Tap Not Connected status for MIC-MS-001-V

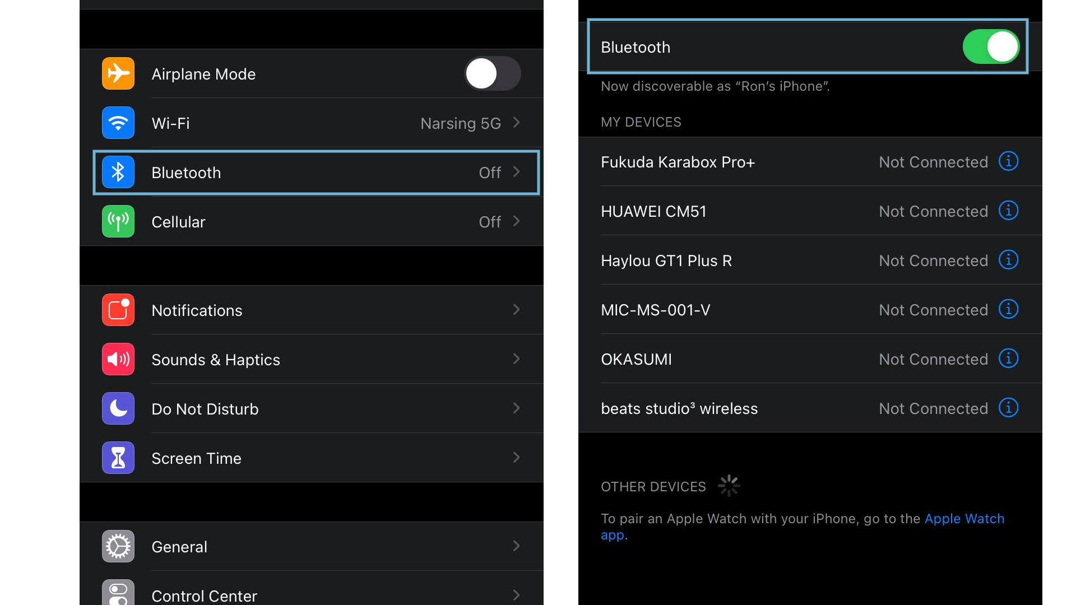[933, 310]
